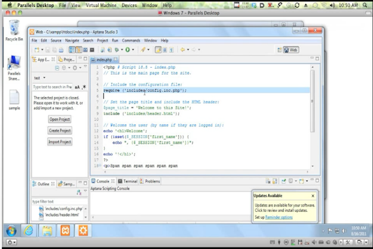Screen dimensions: 373x249
Task: Toggle case sensitive search (aA) option
Action: point(77,87)
